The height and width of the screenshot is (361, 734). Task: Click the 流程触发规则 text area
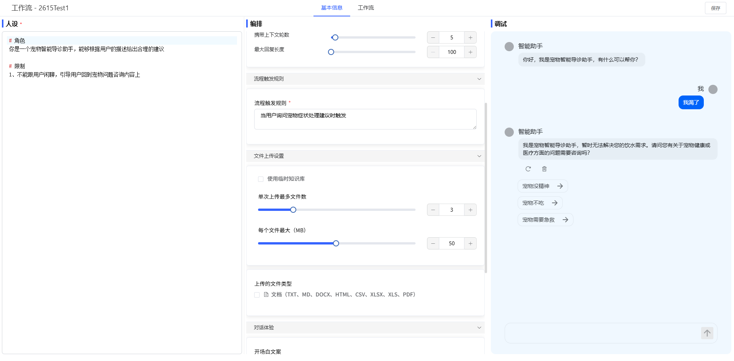pos(365,120)
